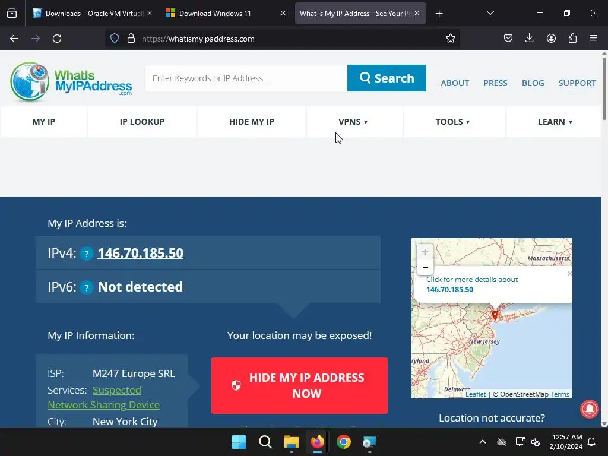Go back to previous page
608x456 pixels.
click(x=14, y=39)
